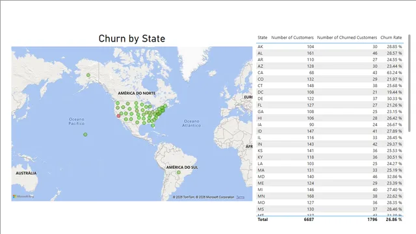The image size is (416, 234).
Task: Click the Austrália map label
Action: coord(26,173)
